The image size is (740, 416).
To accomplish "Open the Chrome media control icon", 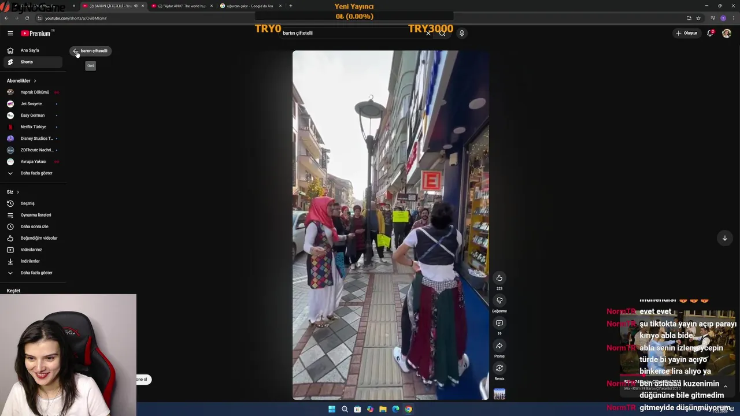I will (x=713, y=18).
